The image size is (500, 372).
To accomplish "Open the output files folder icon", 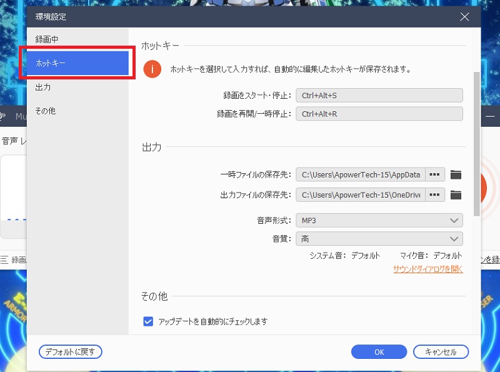I will [x=456, y=194].
